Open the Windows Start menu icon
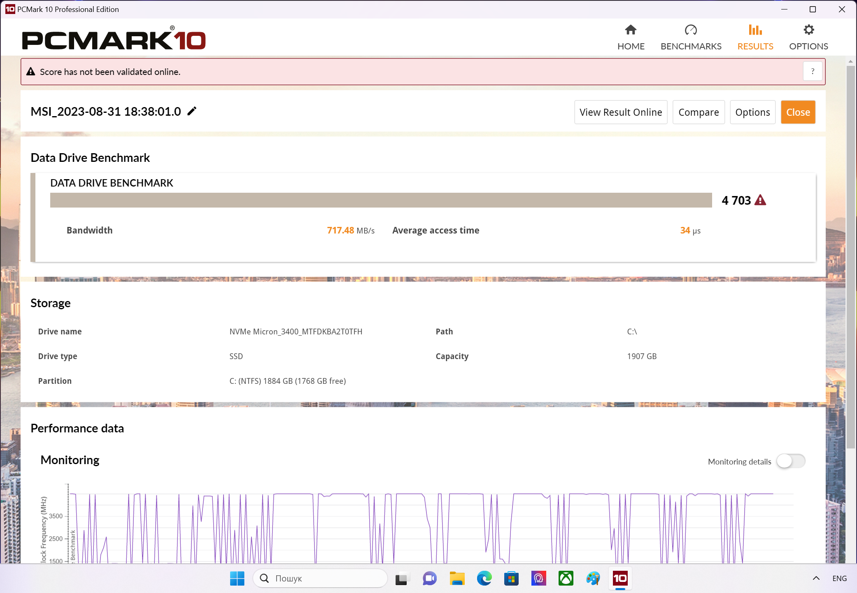 click(237, 579)
